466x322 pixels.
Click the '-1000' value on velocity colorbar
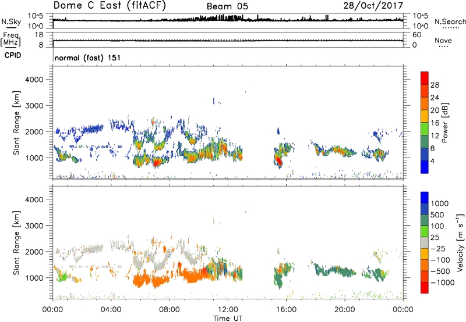pos(443,282)
